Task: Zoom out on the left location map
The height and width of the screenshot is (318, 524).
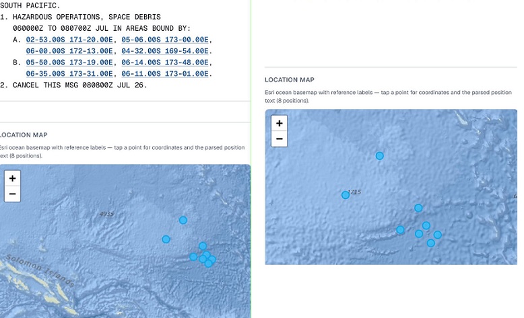Action: [x=12, y=194]
